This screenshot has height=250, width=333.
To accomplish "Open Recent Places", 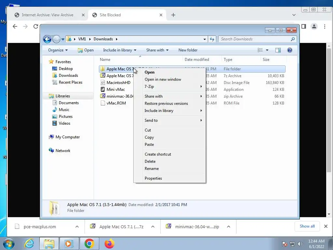I will 70,82.
